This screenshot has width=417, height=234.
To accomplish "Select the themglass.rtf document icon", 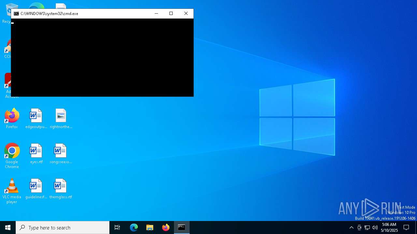I will 61,188.
